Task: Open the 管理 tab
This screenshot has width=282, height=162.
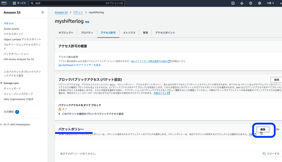Action: click(145, 33)
